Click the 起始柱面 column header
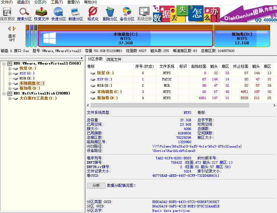Viewport: 277px width, 213px height. point(198,66)
